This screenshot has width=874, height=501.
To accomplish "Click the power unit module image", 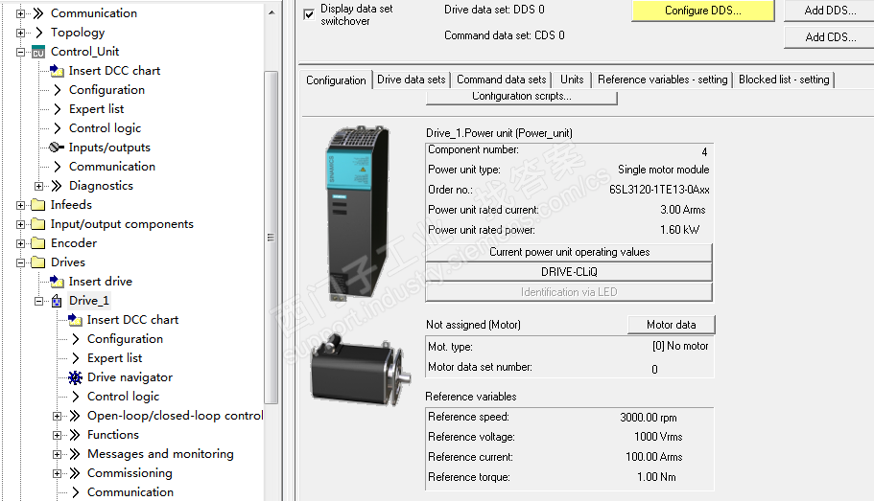I will click(357, 215).
